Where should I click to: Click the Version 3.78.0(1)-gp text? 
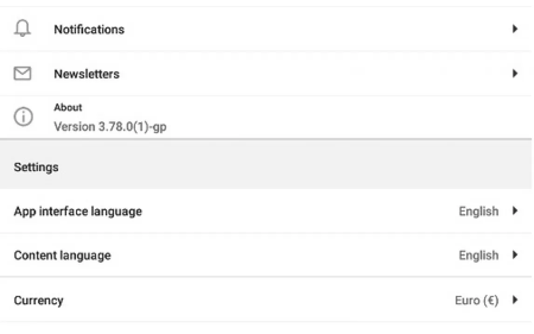(x=110, y=126)
